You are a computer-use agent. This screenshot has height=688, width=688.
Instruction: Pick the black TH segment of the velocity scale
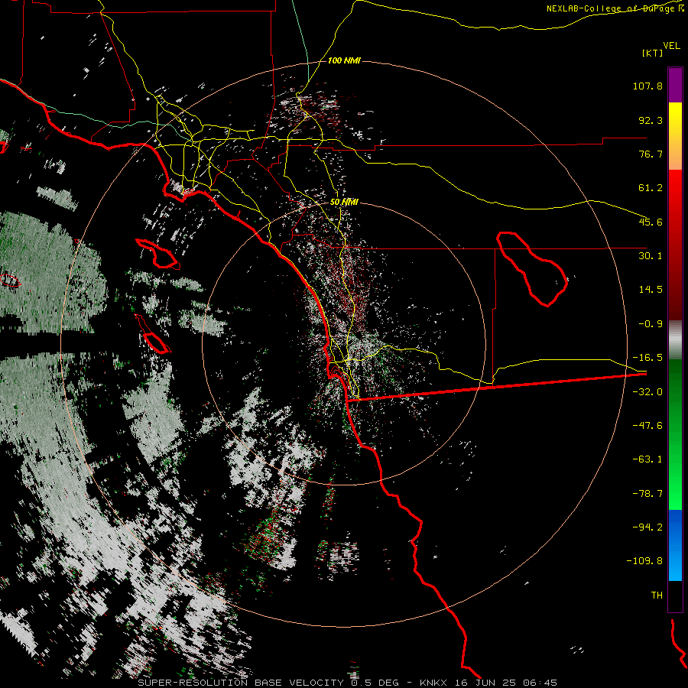click(x=675, y=596)
